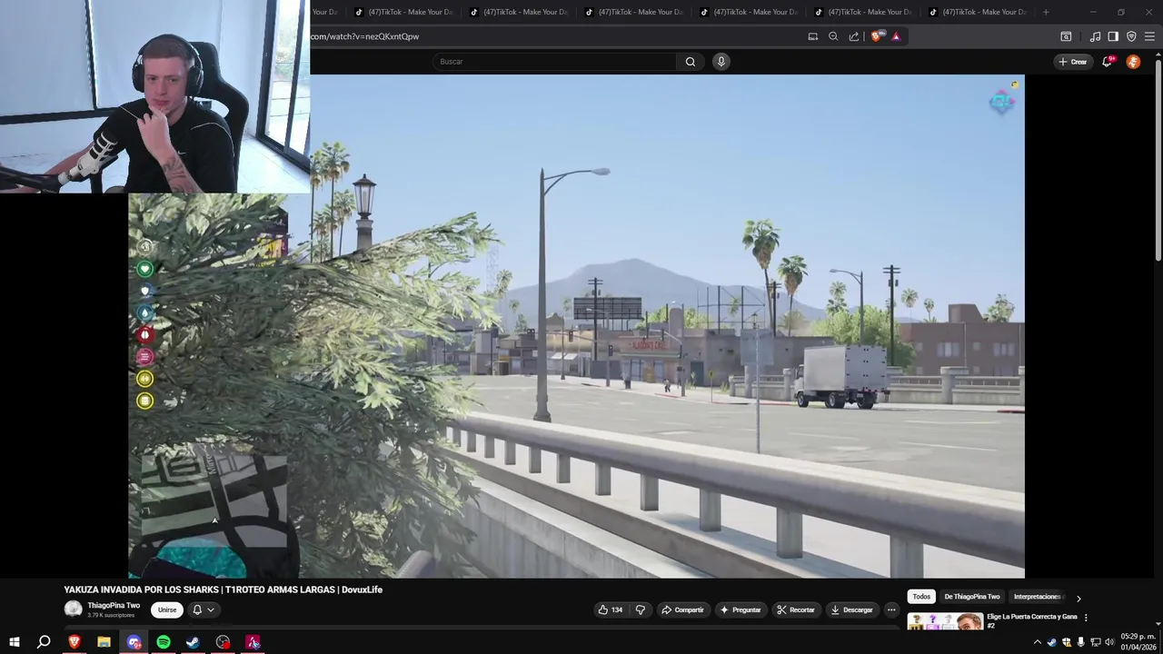Open Spotify from the taskbar
The width and height of the screenshot is (1163, 654).
click(x=164, y=642)
